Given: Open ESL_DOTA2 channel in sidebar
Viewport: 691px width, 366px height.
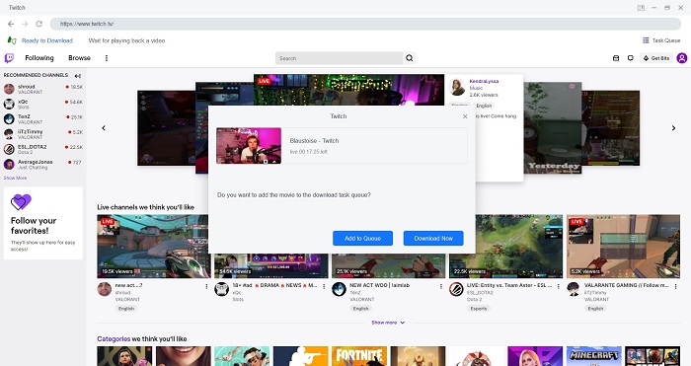Looking at the screenshot, I should coord(43,149).
